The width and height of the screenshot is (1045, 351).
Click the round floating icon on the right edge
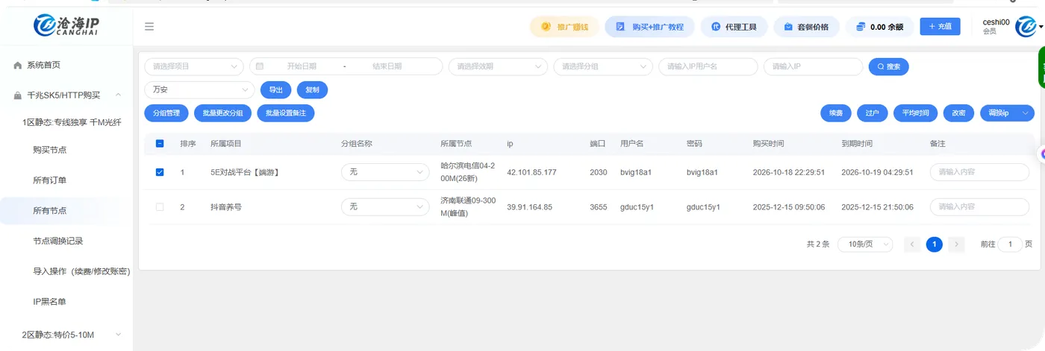tap(1043, 154)
